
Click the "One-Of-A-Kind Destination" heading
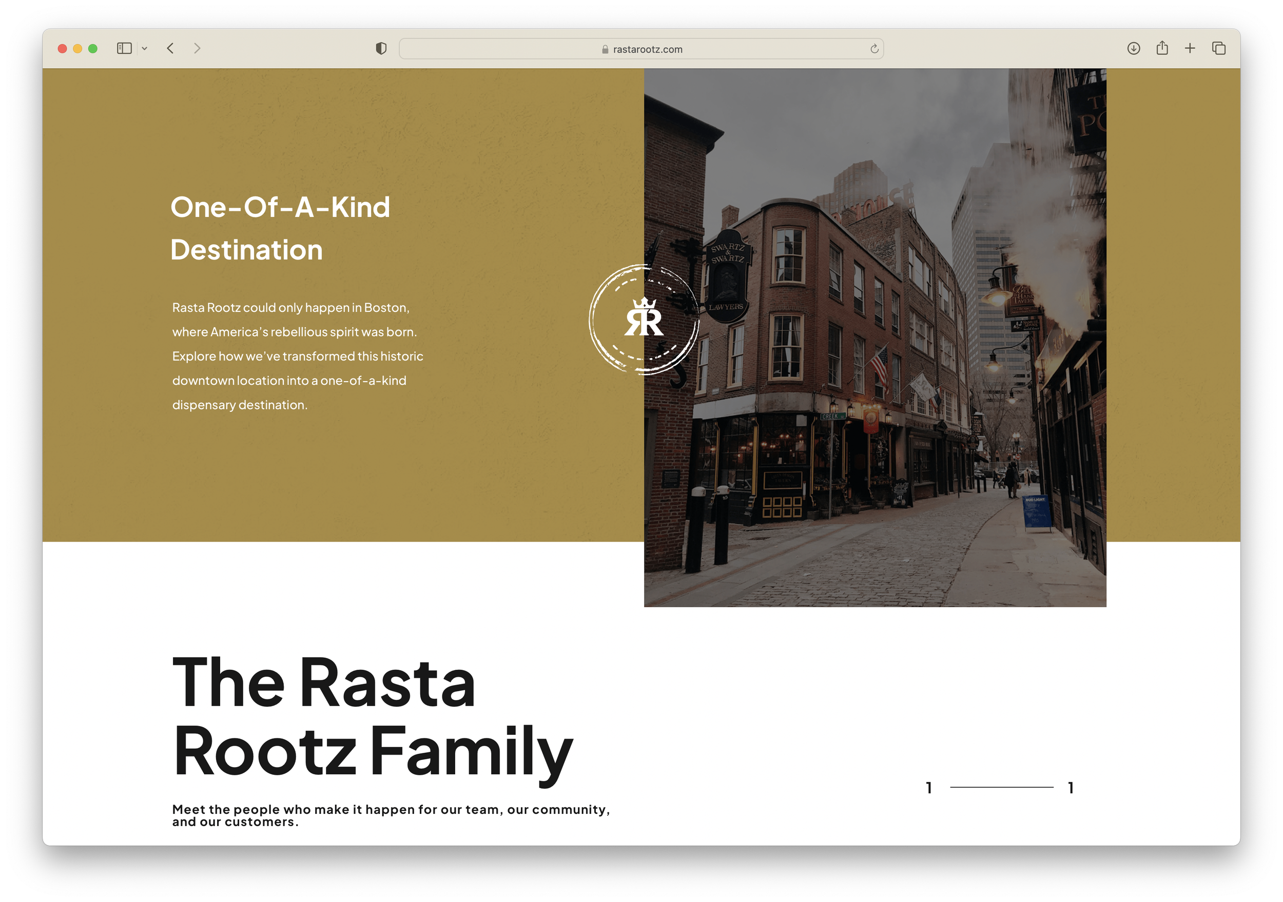[x=280, y=228]
